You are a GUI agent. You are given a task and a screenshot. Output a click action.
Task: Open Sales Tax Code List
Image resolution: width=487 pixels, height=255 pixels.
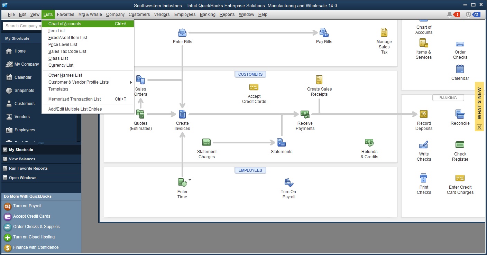(x=88, y=51)
